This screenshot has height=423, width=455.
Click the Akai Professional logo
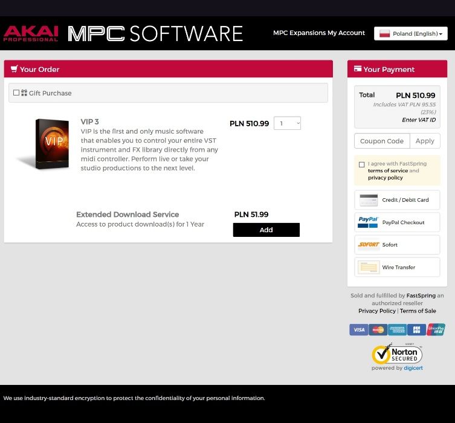click(31, 34)
